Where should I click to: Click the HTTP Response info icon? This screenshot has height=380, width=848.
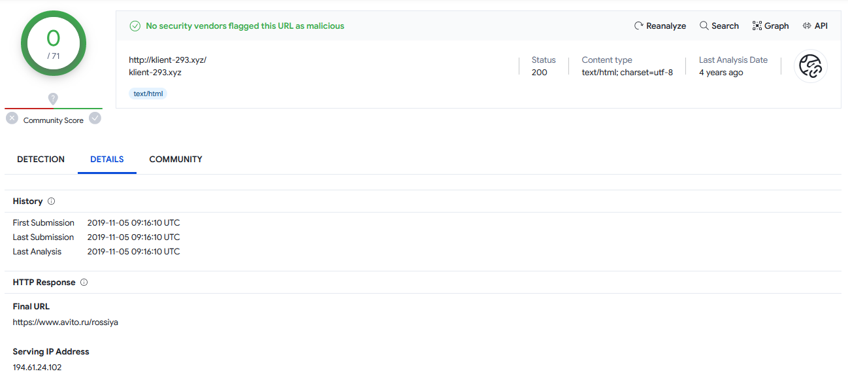[84, 283]
